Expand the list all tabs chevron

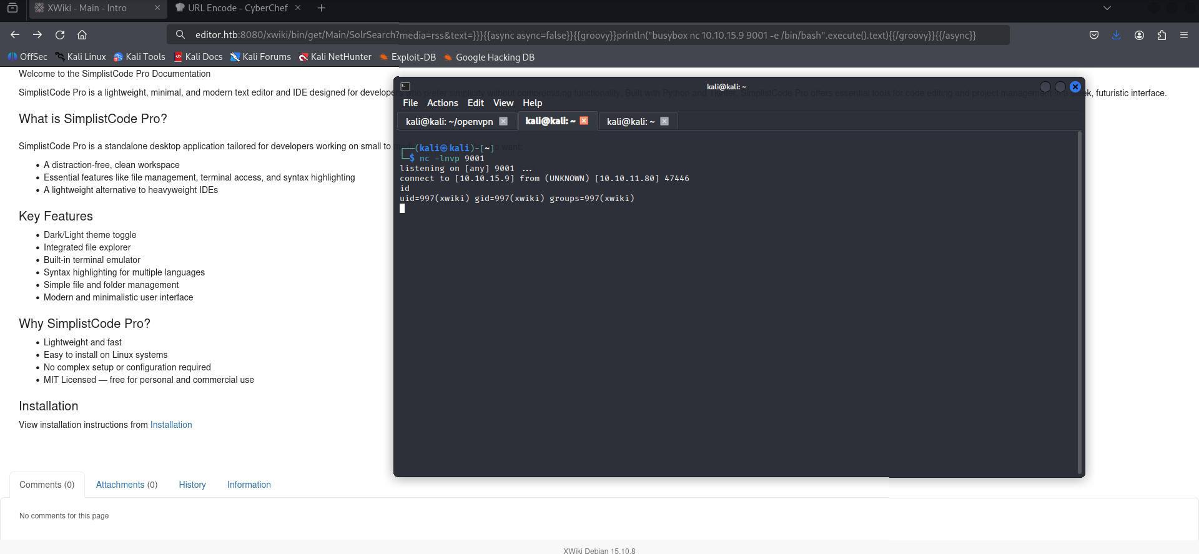point(1107,8)
